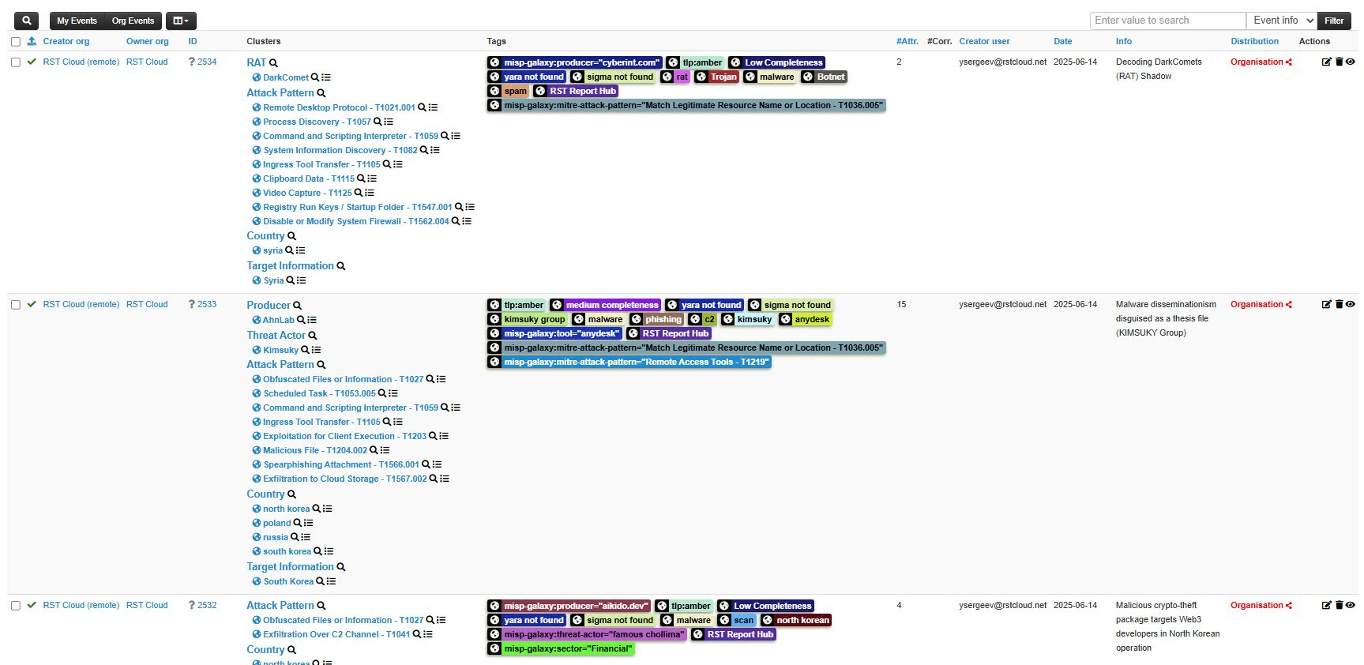Sort by the #Attr. column header
This screenshot has width=1364, height=665.
click(x=907, y=41)
